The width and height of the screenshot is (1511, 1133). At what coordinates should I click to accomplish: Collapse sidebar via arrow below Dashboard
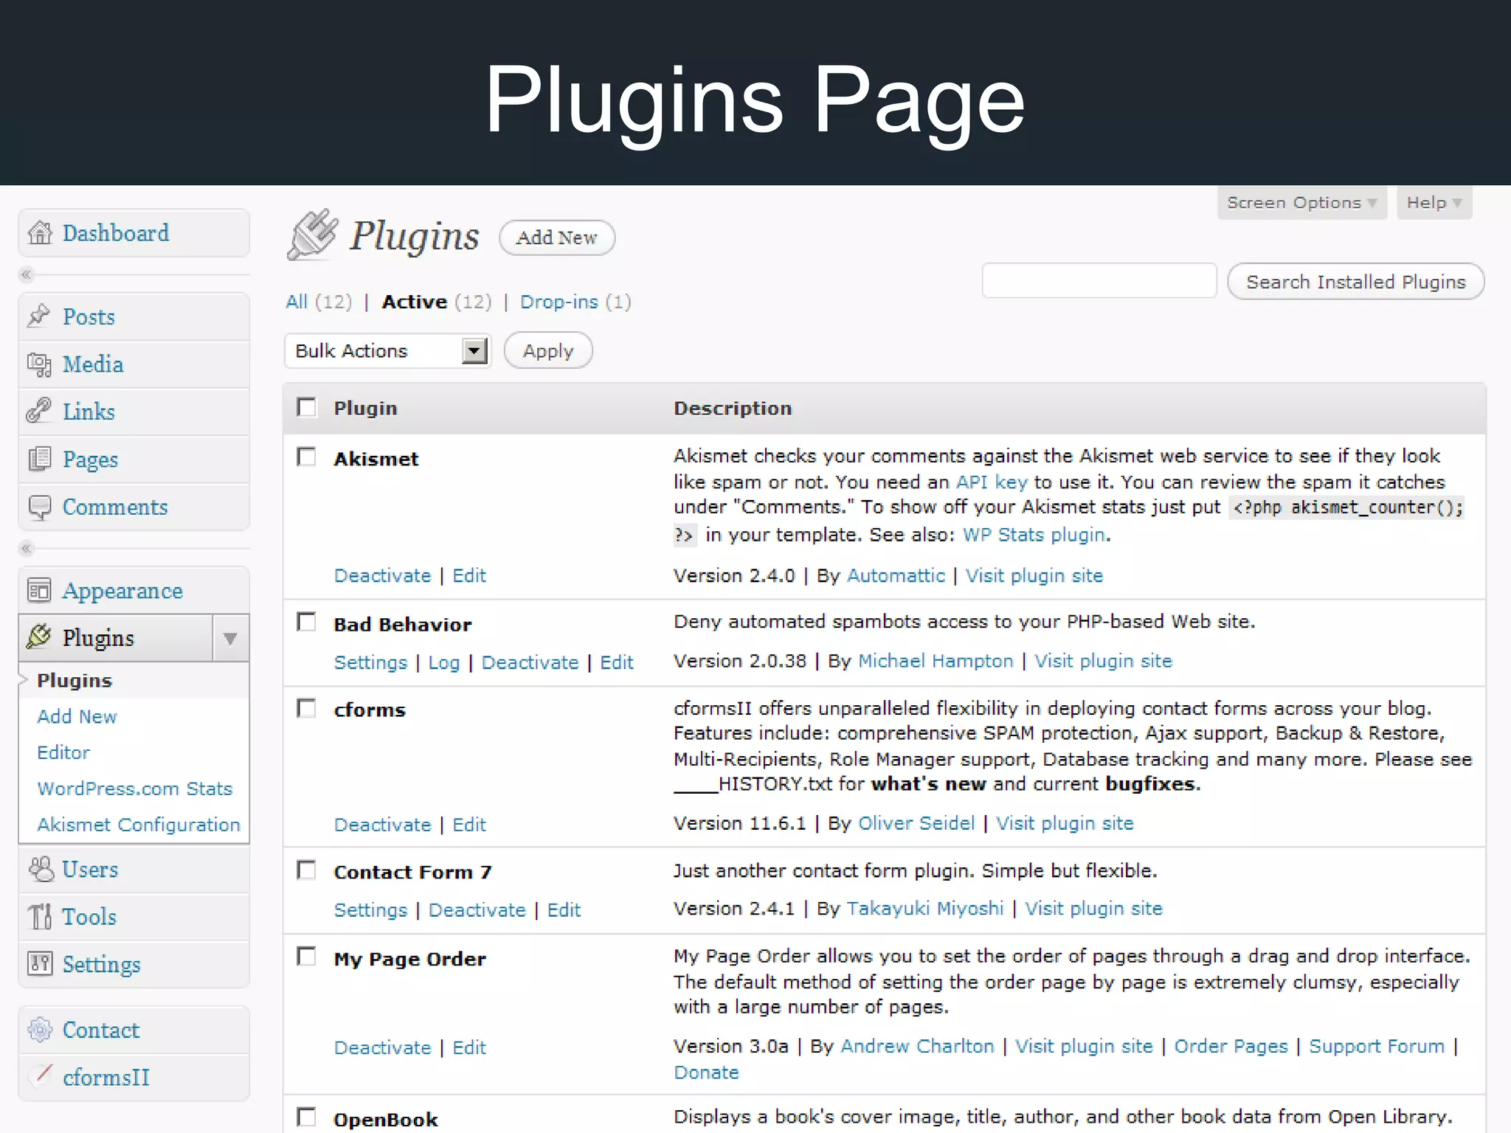click(x=27, y=275)
